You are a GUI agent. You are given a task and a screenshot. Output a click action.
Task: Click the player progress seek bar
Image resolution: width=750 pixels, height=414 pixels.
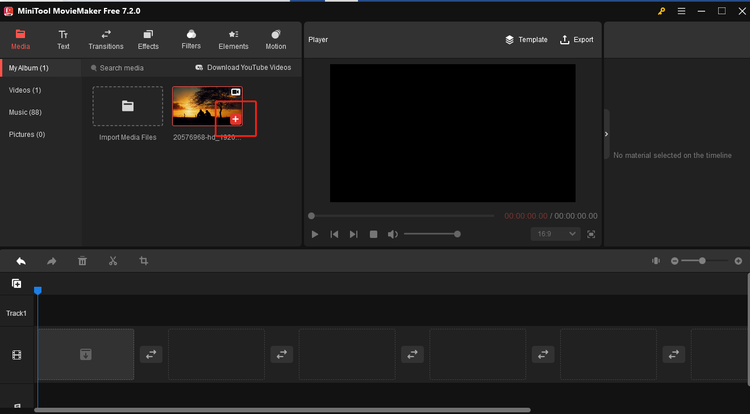pos(402,216)
